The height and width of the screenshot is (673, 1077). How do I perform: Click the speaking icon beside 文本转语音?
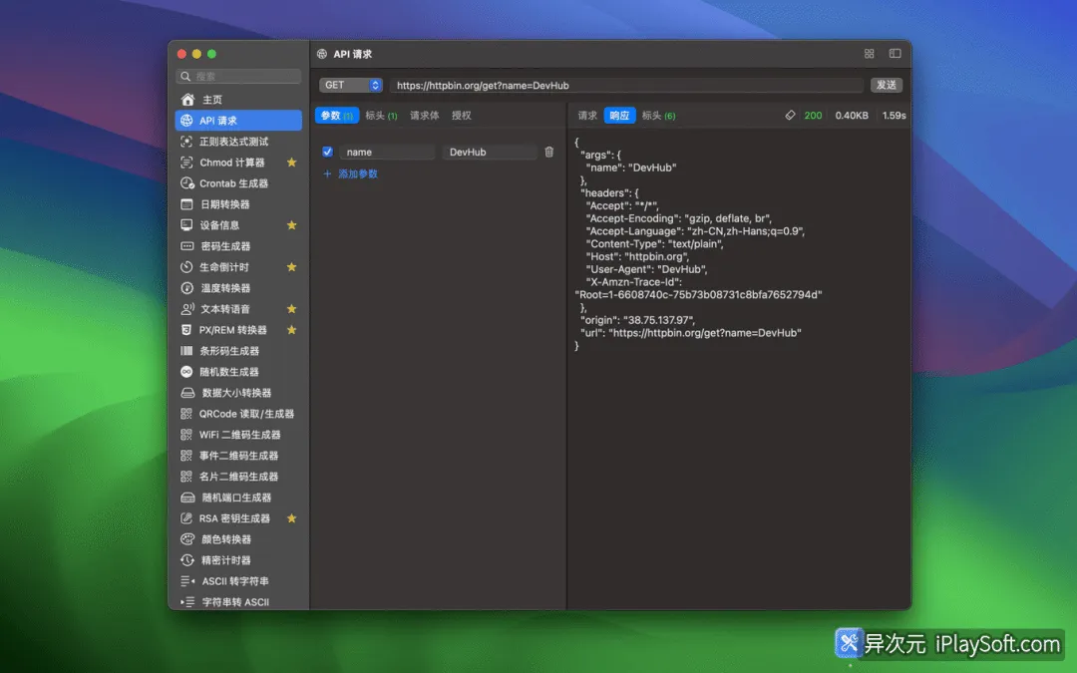186,309
